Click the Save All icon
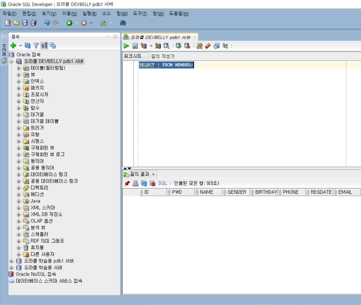The image size is (361, 305). click(34, 23)
